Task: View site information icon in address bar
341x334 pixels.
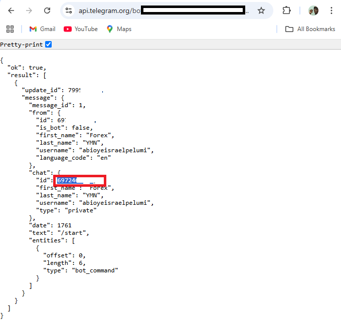Action: (x=69, y=11)
